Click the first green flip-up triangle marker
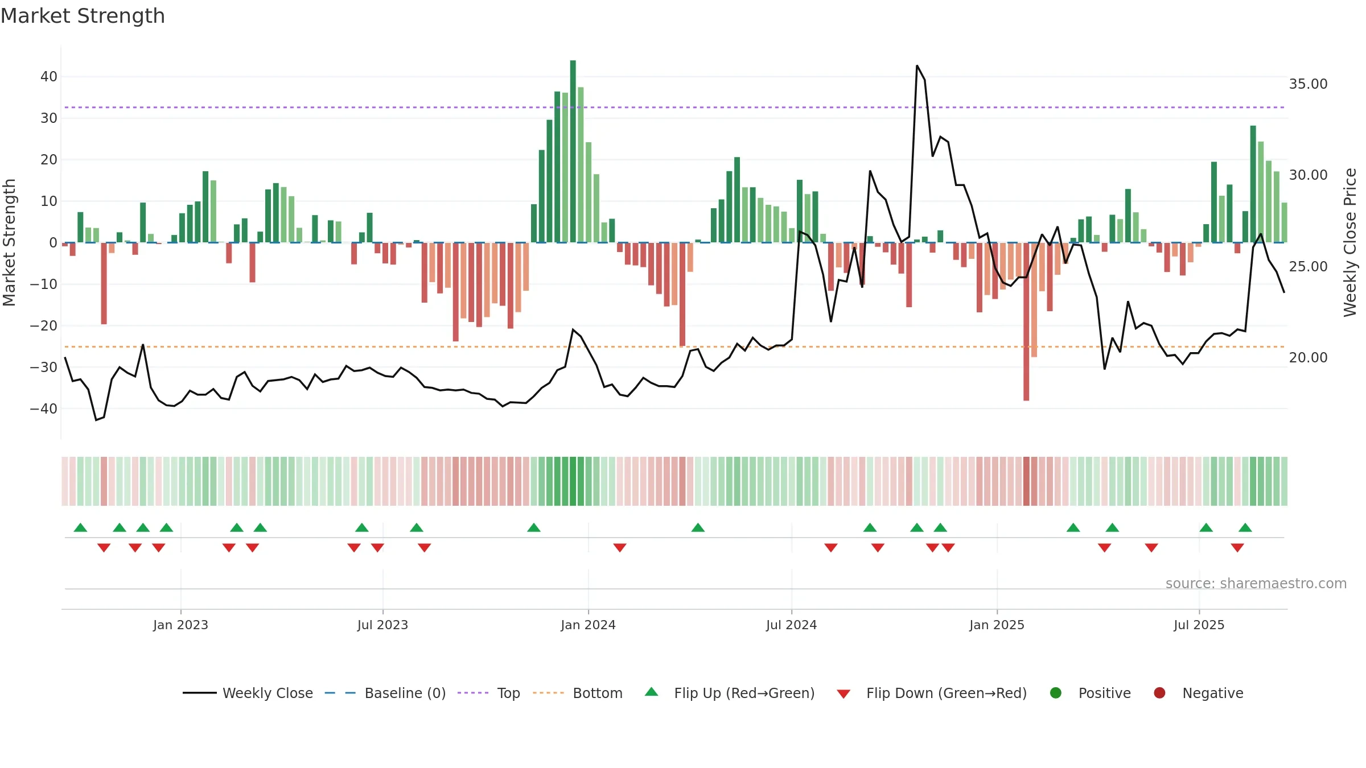1366x768 pixels. 80,527
